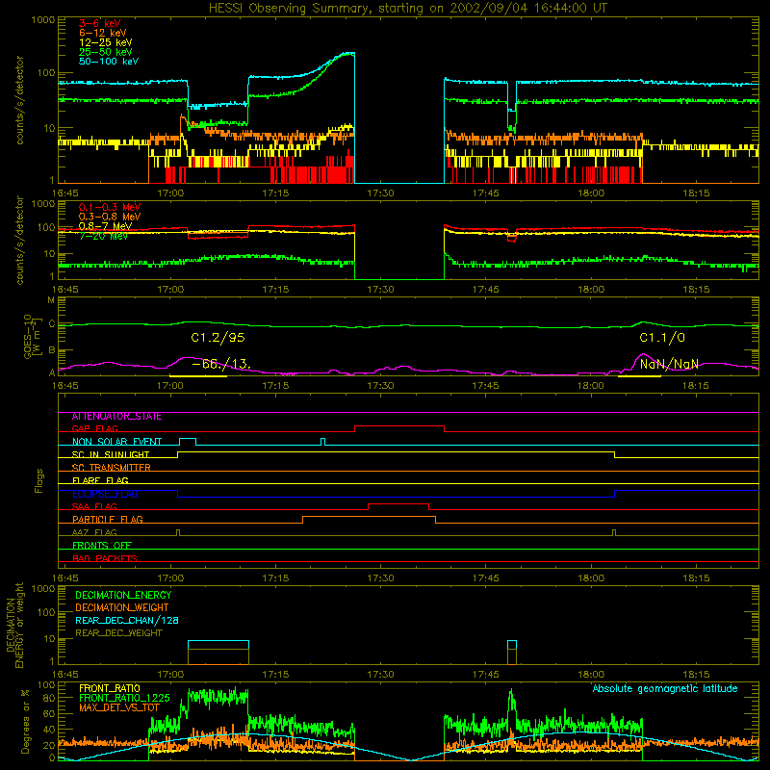The image size is (770, 770).
Task: Select the green '25-50 keV' legend label
Action: (106, 52)
